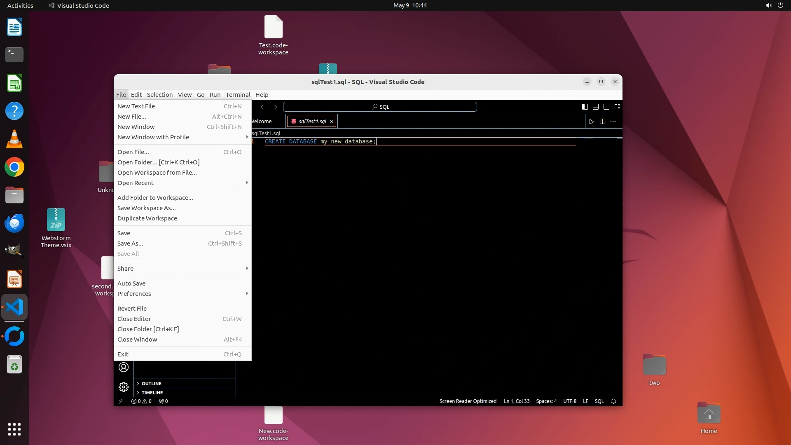Open the Manage gear icon
The height and width of the screenshot is (445, 791).
click(x=123, y=386)
